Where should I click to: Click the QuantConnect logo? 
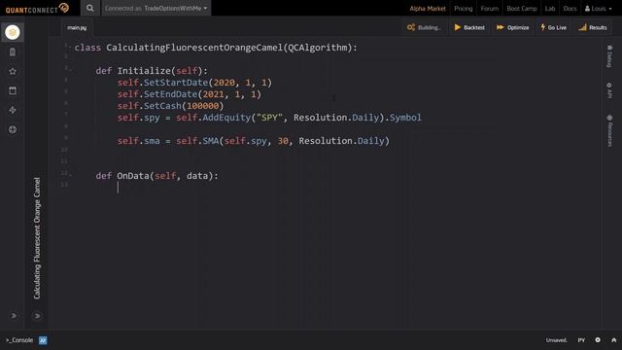[x=37, y=9]
